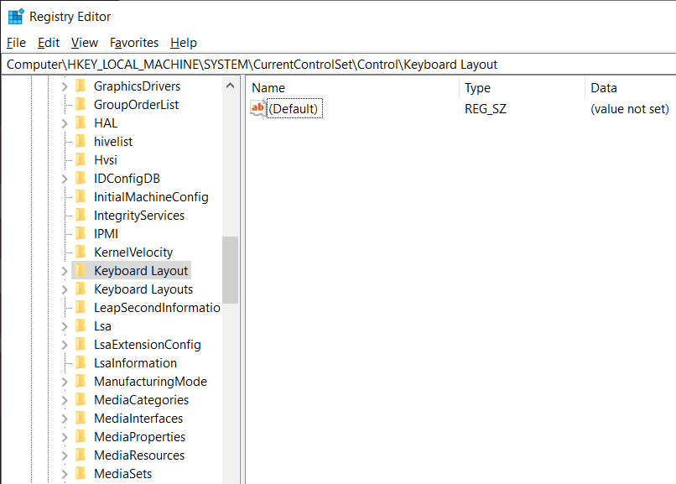This screenshot has height=484, width=676.
Task: Click the ManufacturingMode folder icon
Action: pos(81,382)
